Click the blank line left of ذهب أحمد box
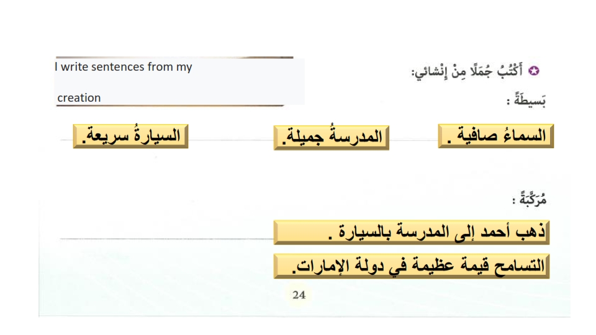Screen dimensions: 596x335 [166, 238]
